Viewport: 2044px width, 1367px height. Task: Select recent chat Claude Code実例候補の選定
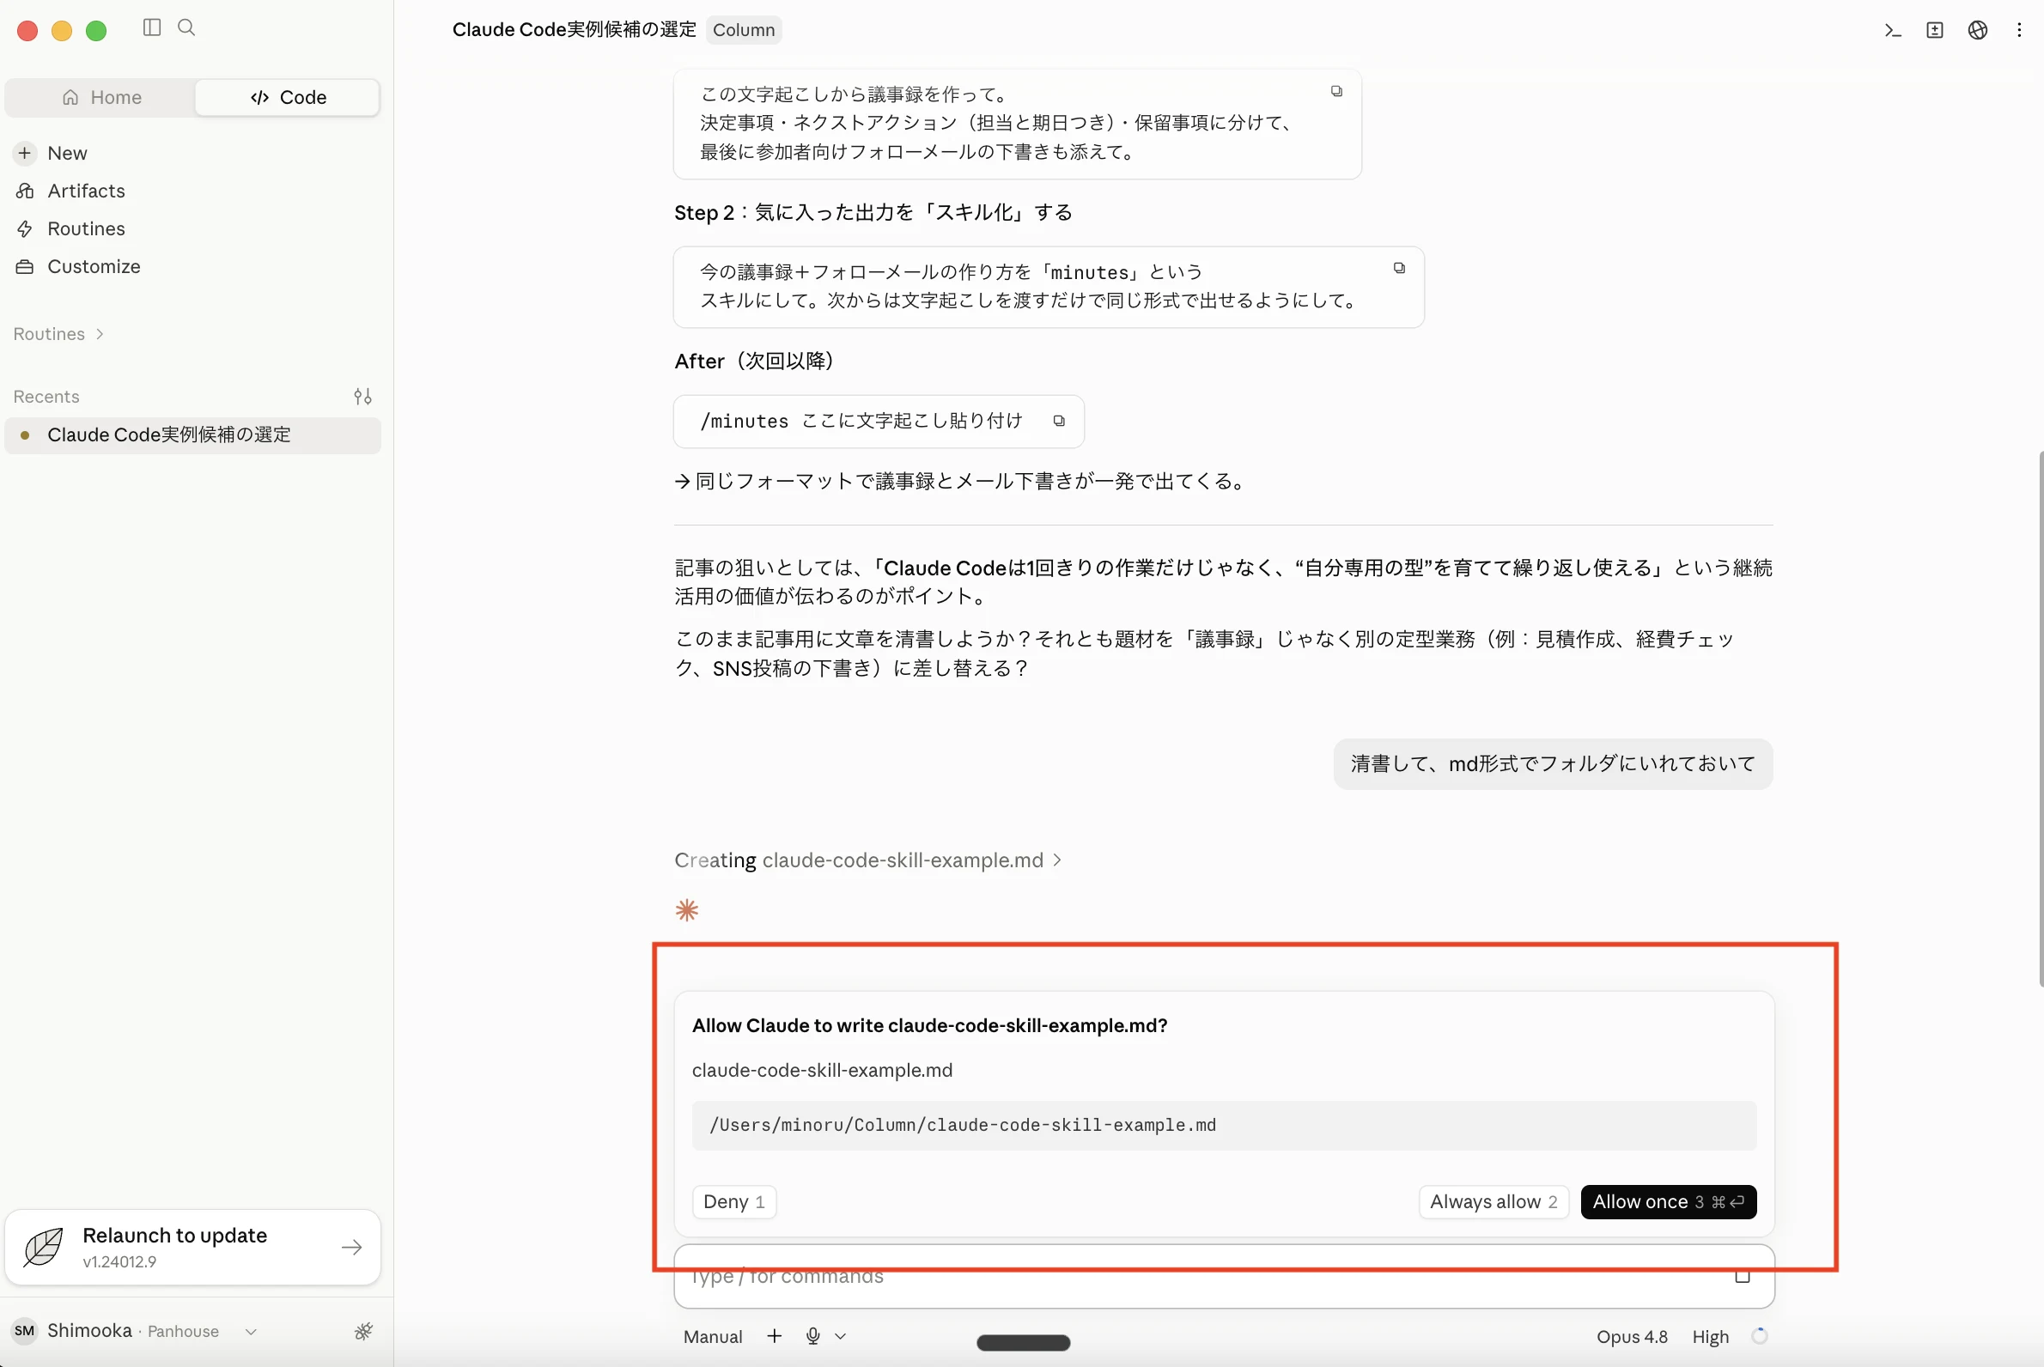click(x=192, y=435)
